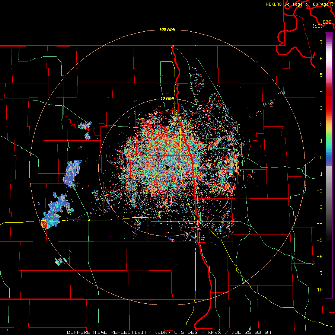Click the '-6' value on the color scale
Image resolution: width=335 pixels, height=335 pixels.
[320, 257]
